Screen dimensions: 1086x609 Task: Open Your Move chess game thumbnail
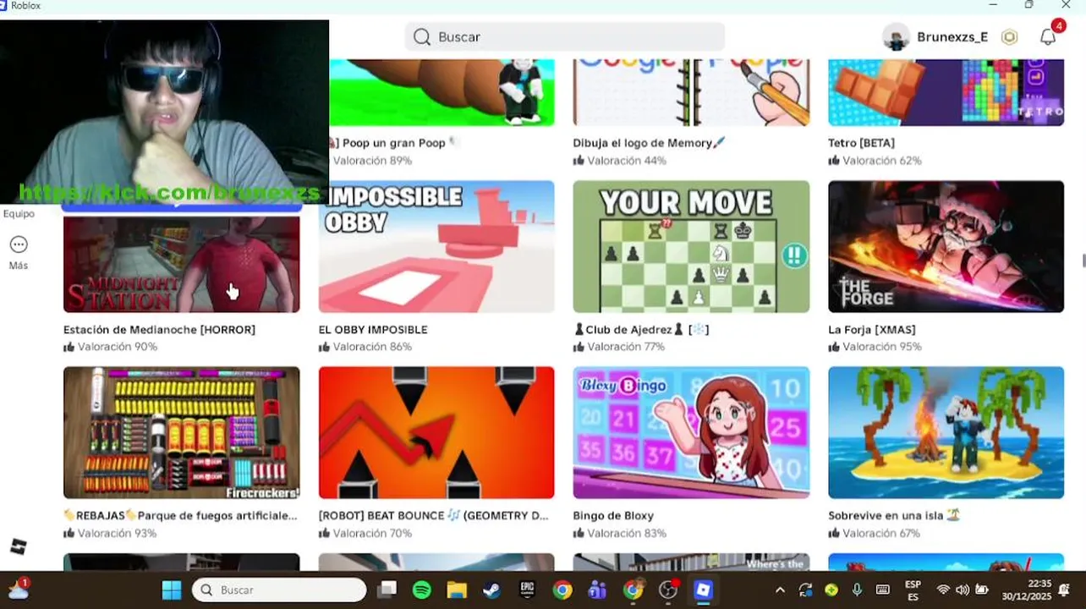coord(691,246)
